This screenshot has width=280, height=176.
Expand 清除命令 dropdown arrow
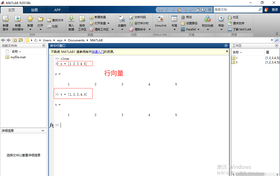click(x=150, y=29)
